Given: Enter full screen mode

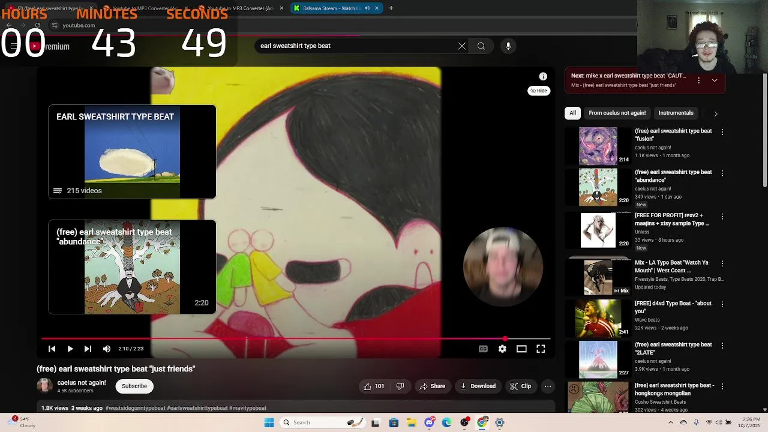Looking at the screenshot, I should click(541, 349).
